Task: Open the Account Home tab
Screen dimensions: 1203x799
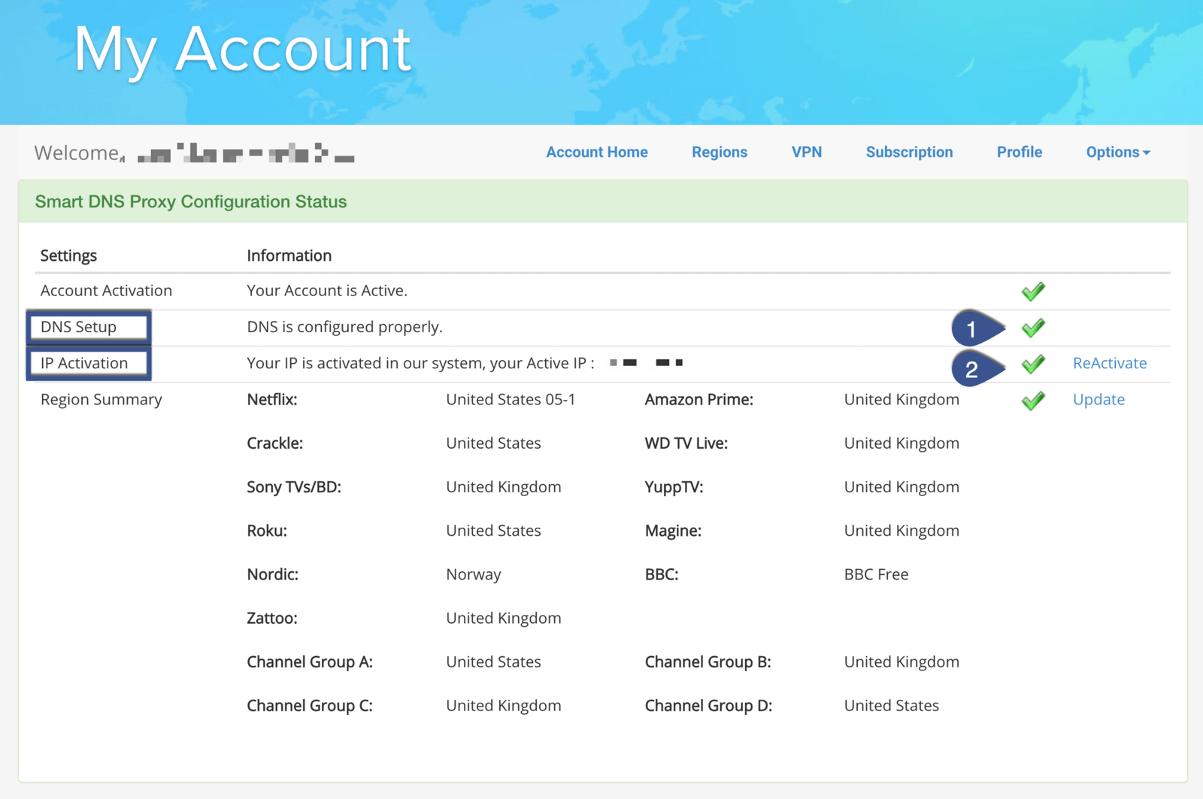Action: coord(596,153)
